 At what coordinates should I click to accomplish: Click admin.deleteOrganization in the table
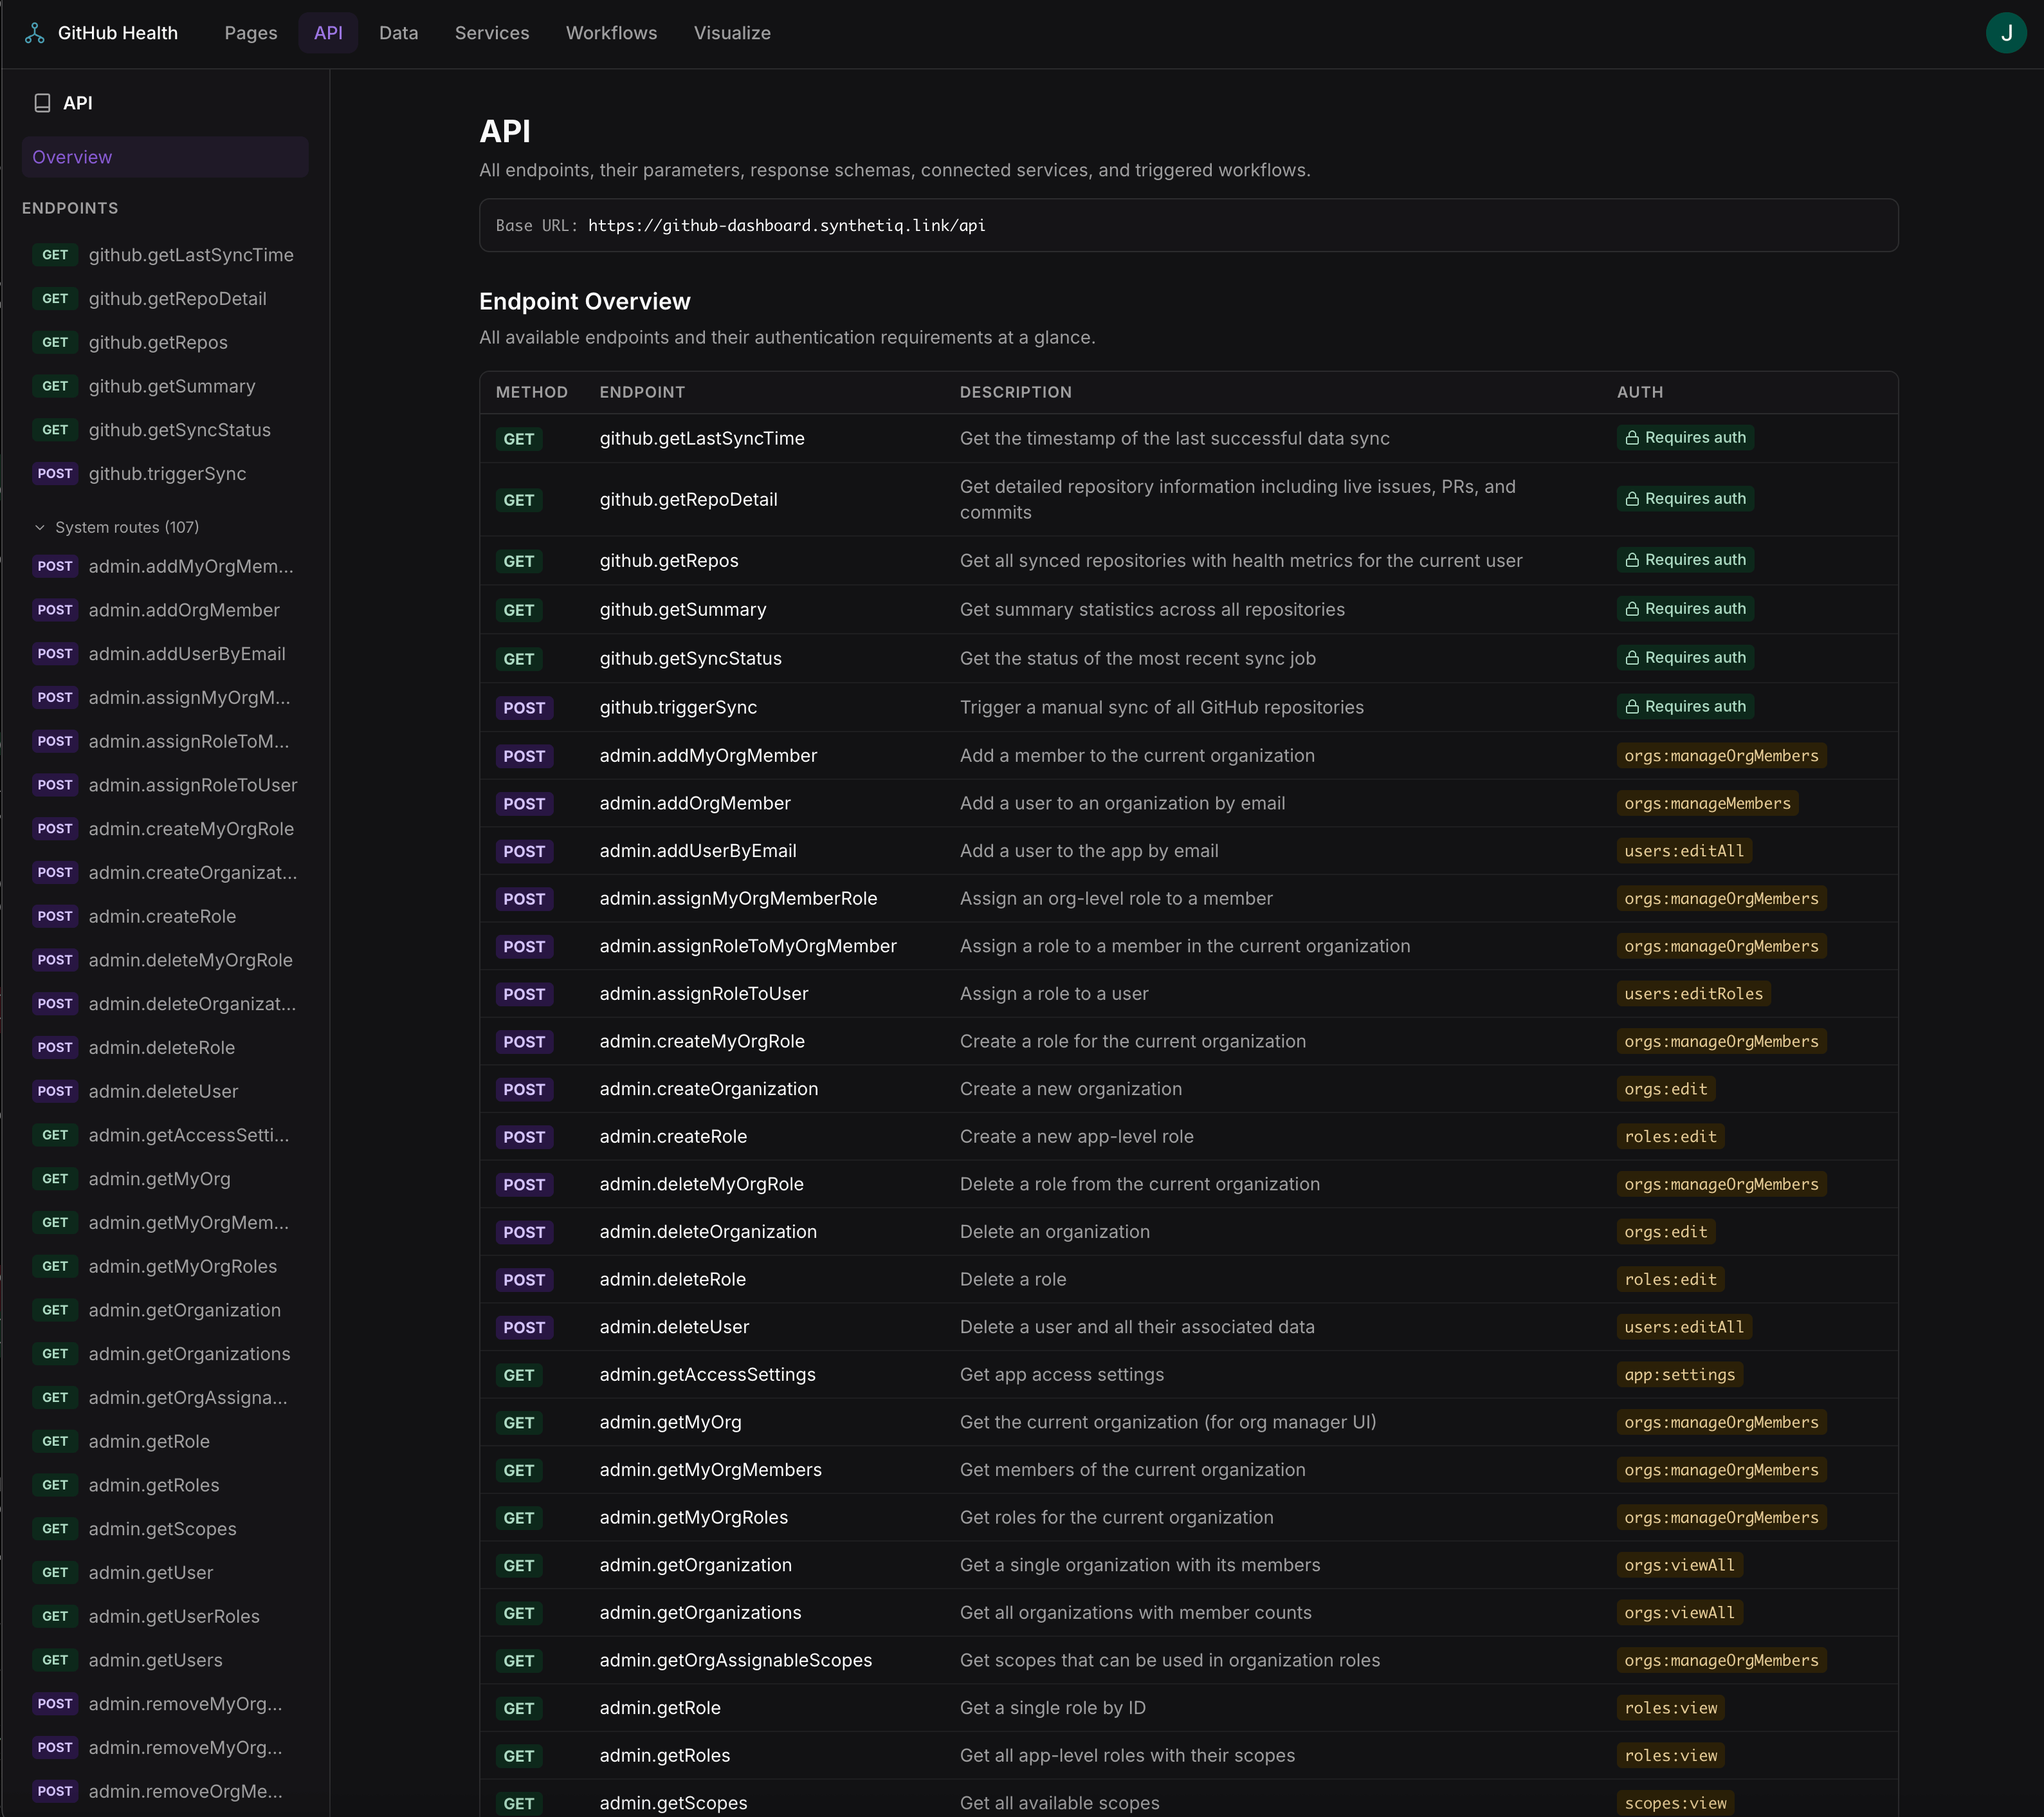pos(708,1231)
